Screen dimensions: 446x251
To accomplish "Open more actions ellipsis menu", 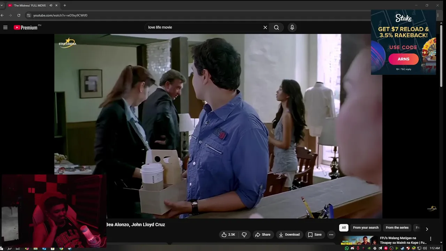I will pos(331,235).
